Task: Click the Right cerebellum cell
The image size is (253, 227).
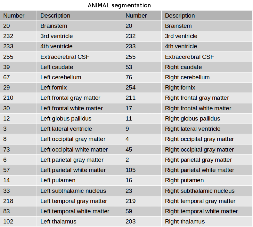Action: (x=207, y=77)
